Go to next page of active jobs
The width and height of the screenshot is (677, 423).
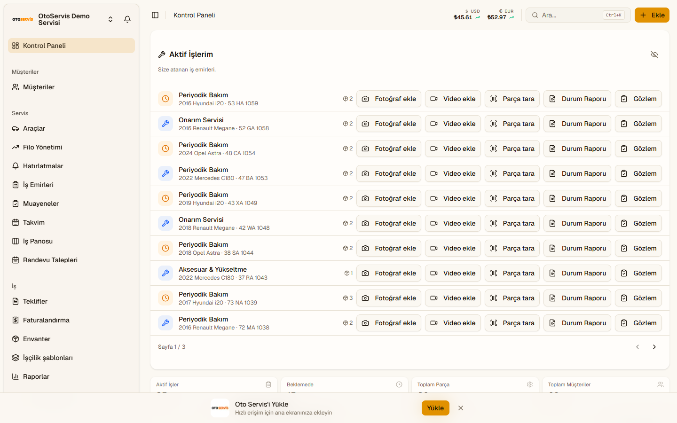pyautogui.click(x=654, y=347)
